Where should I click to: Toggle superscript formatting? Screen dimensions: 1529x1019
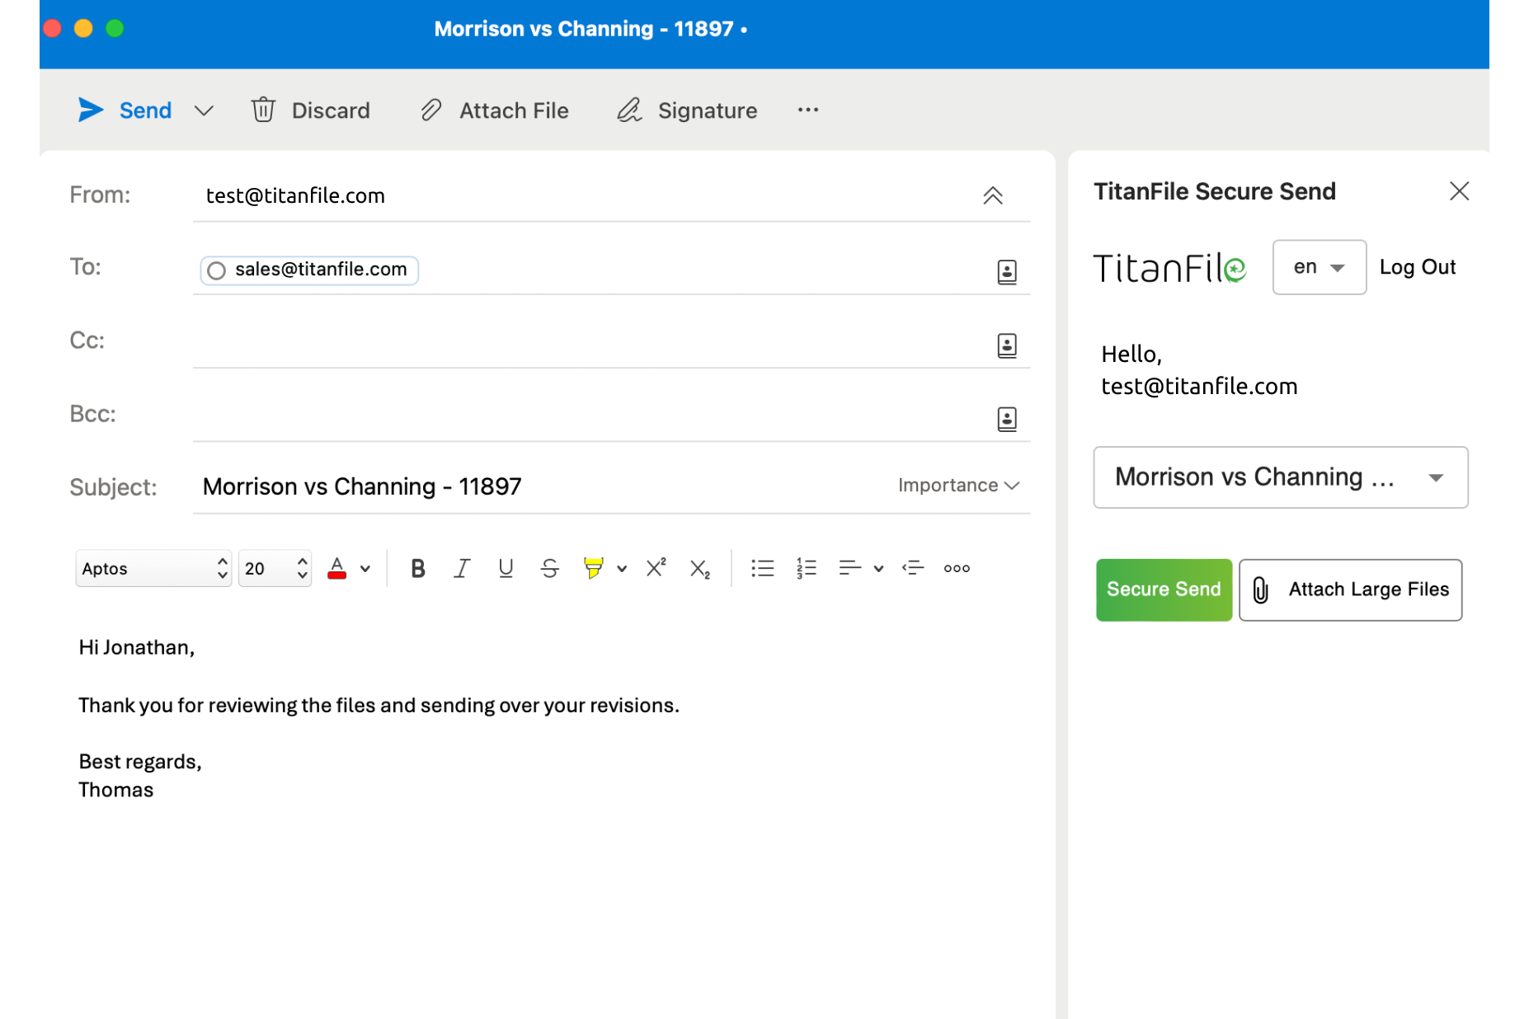(656, 567)
